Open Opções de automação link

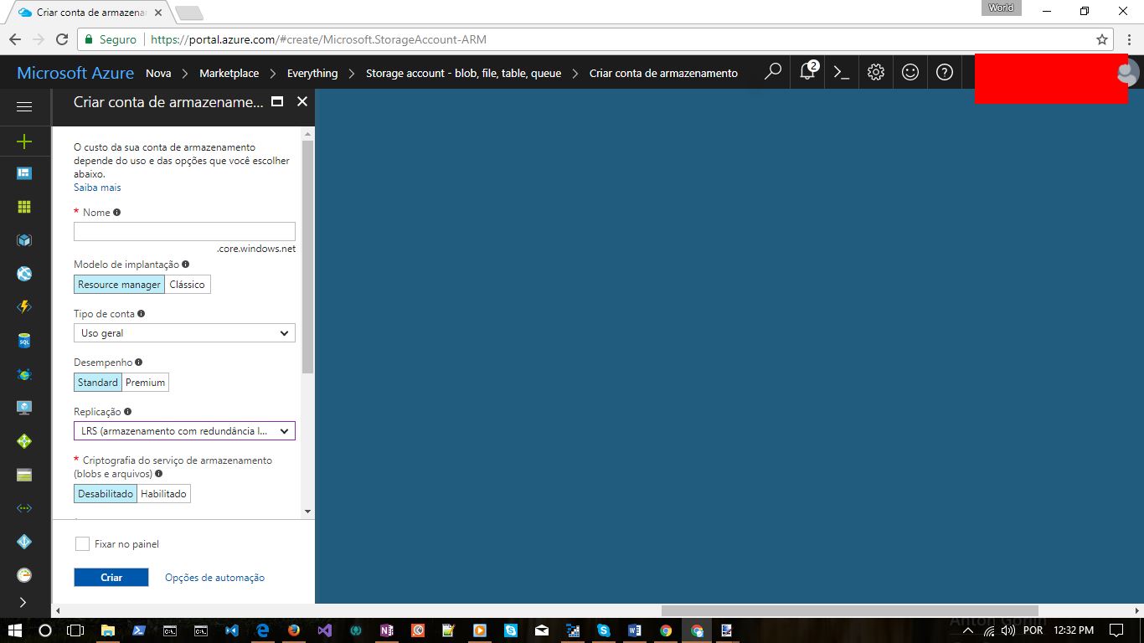[x=214, y=578]
